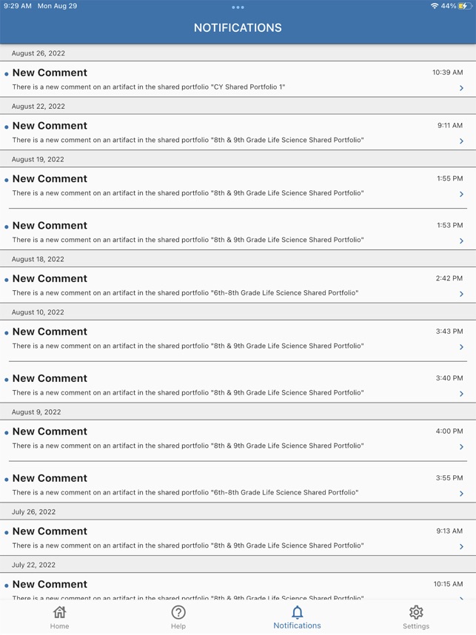Select the Notifications bell icon
Screen dimensions: 476x635
click(297, 612)
